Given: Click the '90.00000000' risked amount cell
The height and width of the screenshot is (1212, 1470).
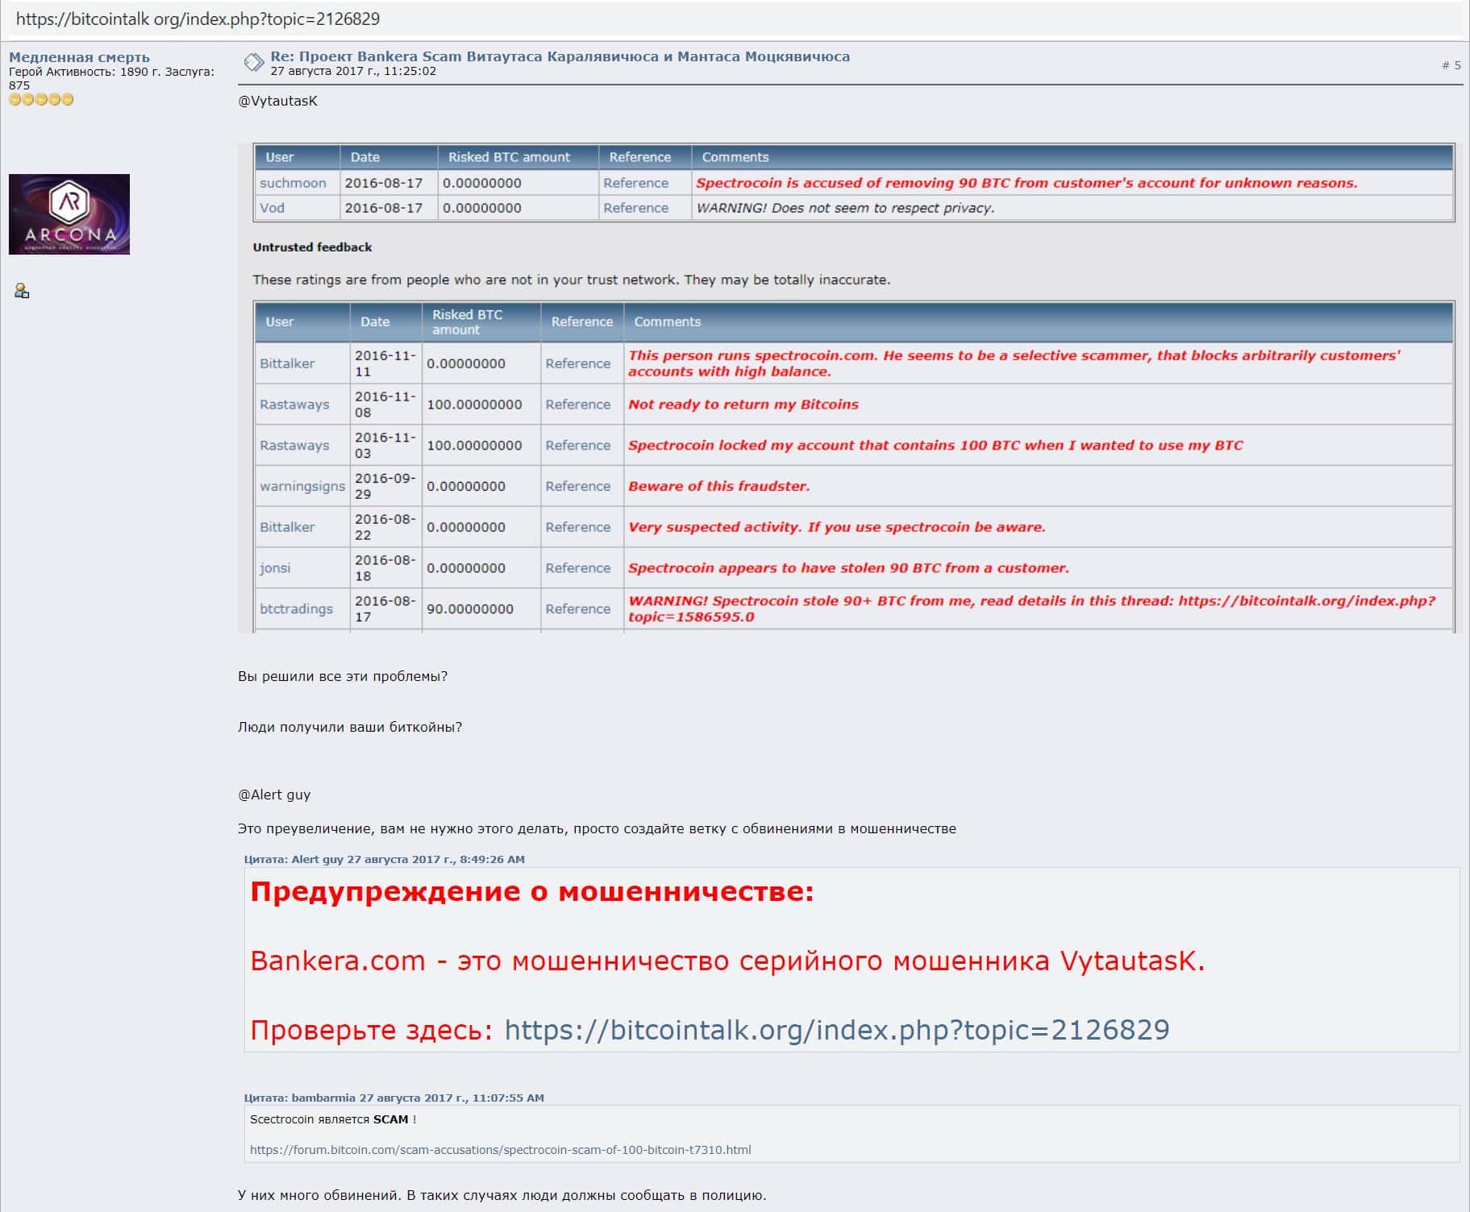Looking at the screenshot, I should click(x=470, y=609).
